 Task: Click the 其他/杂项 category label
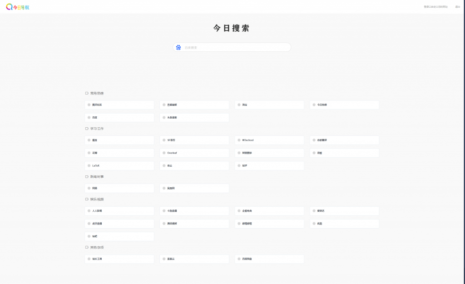[97, 247]
